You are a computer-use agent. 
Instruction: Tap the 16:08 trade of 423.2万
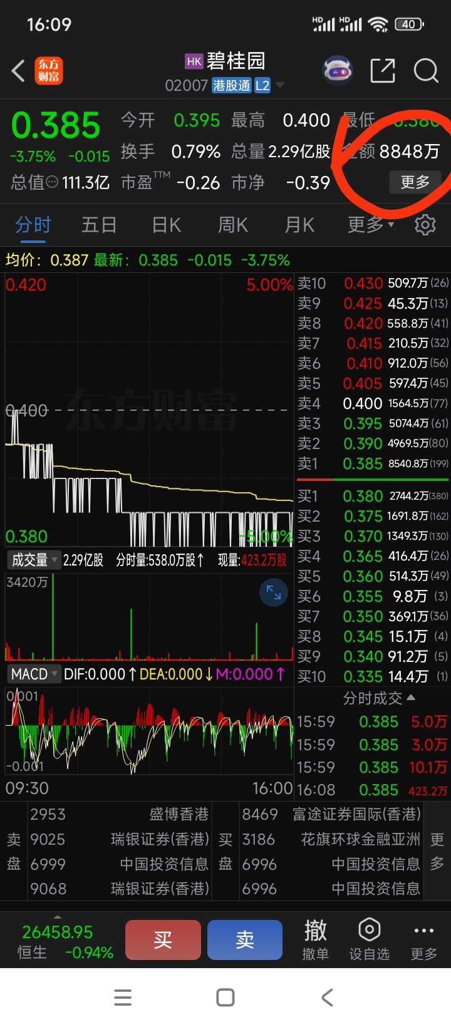pyautogui.click(x=373, y=790)
